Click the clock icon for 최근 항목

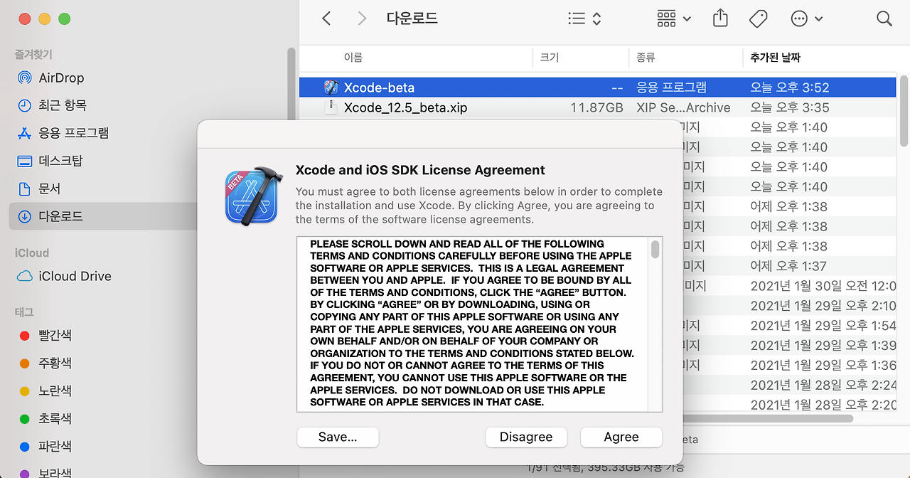click(25, 105)
